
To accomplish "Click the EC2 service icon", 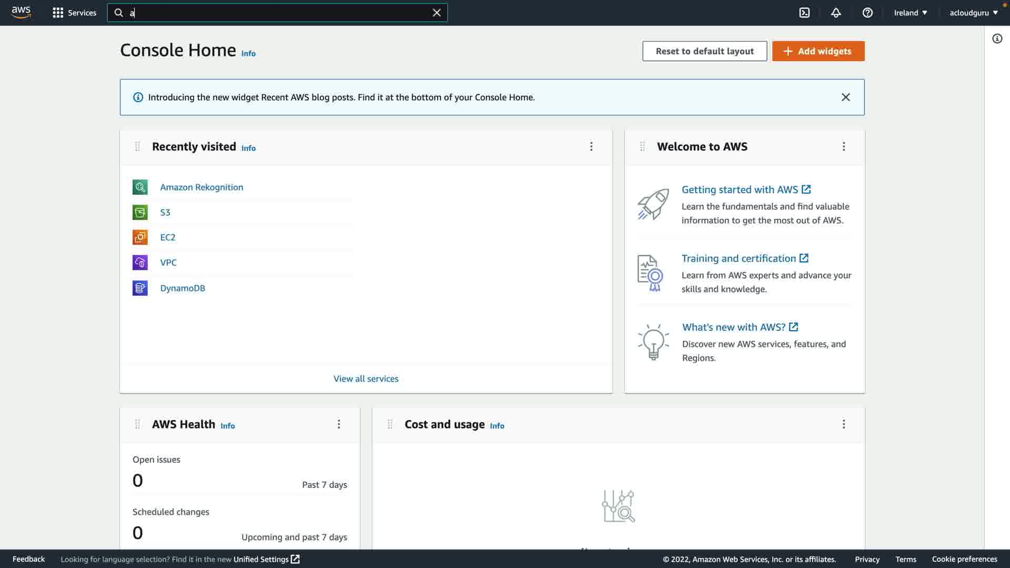I will click(140, 237).
